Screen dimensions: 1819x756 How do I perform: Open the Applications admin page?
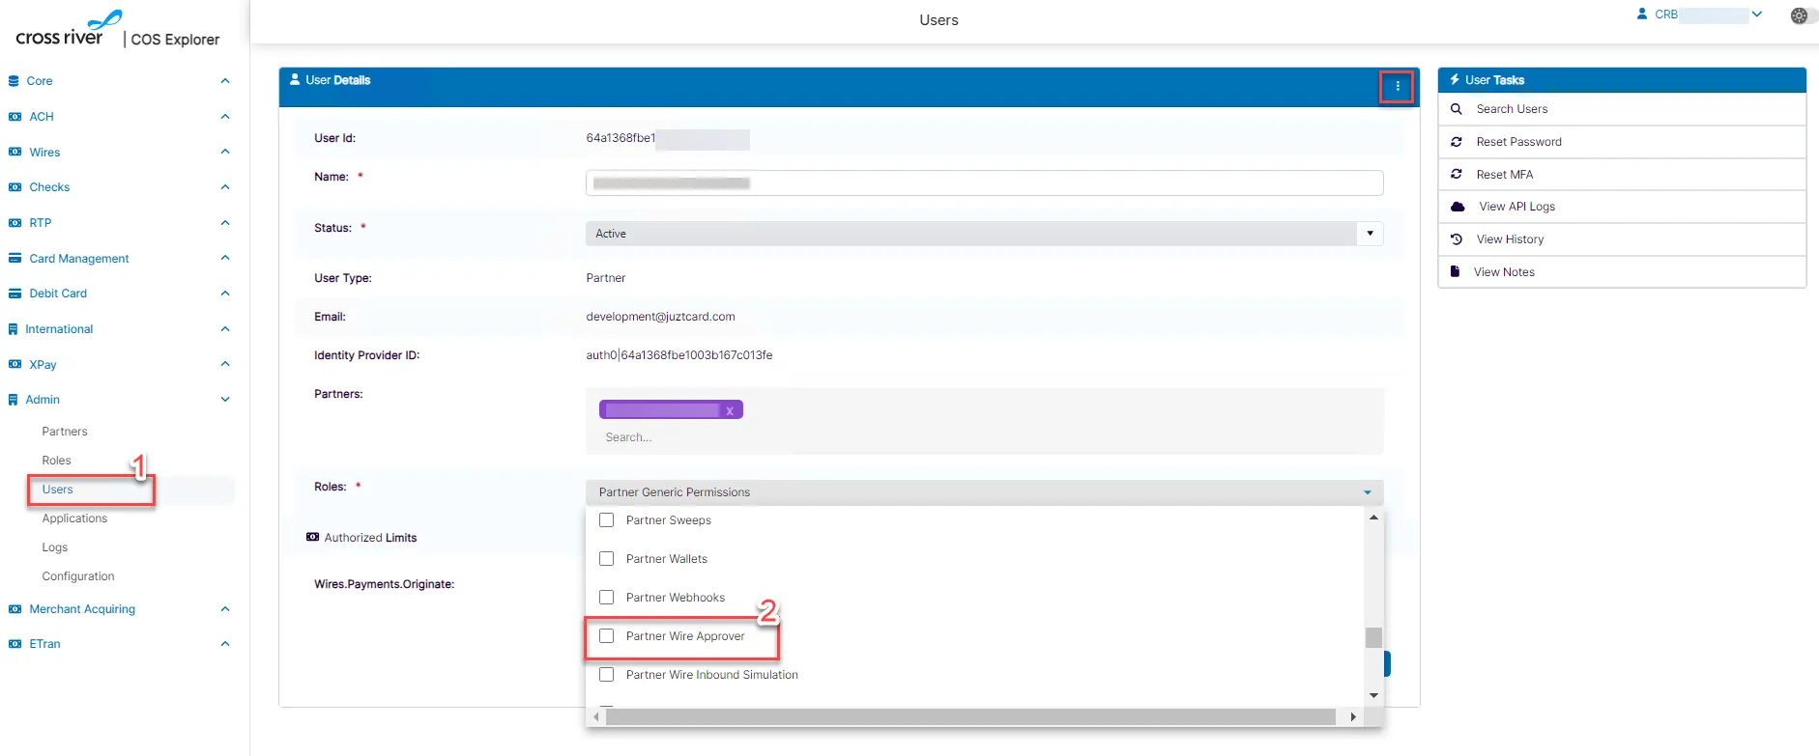tap(74, 518)
